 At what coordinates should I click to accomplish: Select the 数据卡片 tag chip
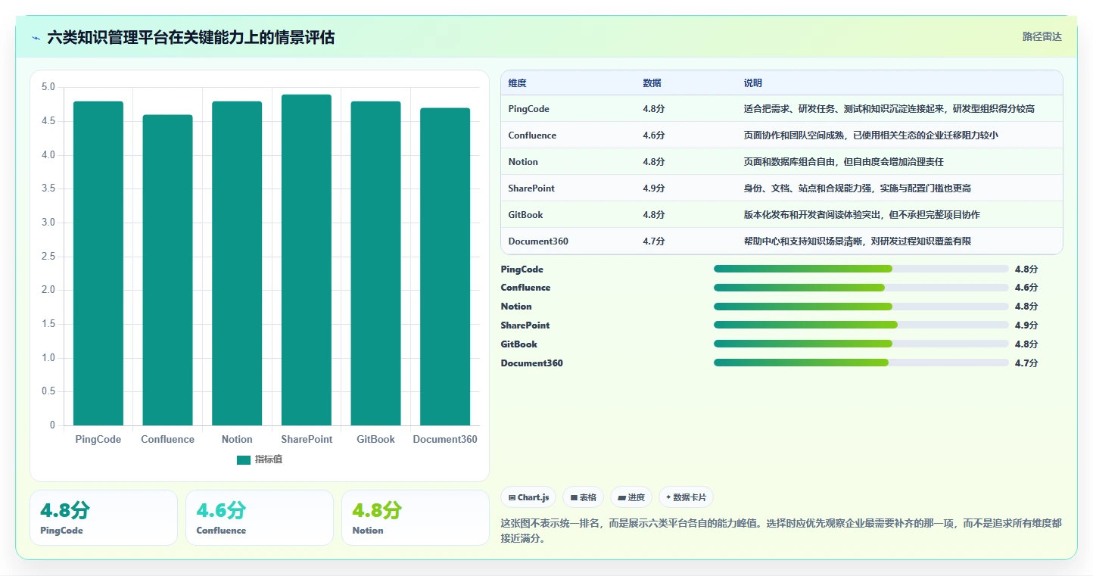[686, 497]
